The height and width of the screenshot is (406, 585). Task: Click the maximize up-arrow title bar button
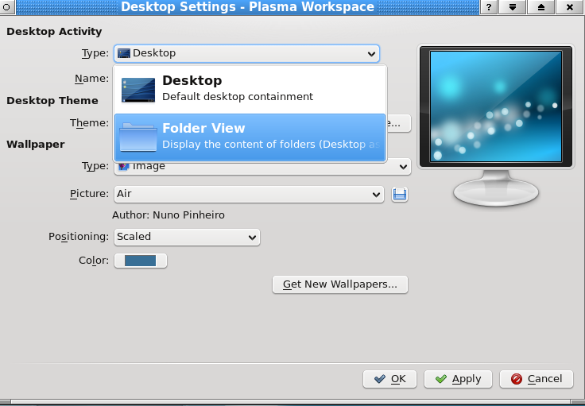[x=541, y=7]
